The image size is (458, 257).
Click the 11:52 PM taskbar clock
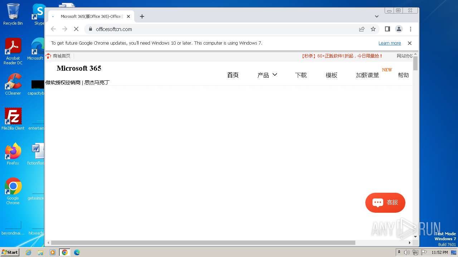tap(440, 252)
